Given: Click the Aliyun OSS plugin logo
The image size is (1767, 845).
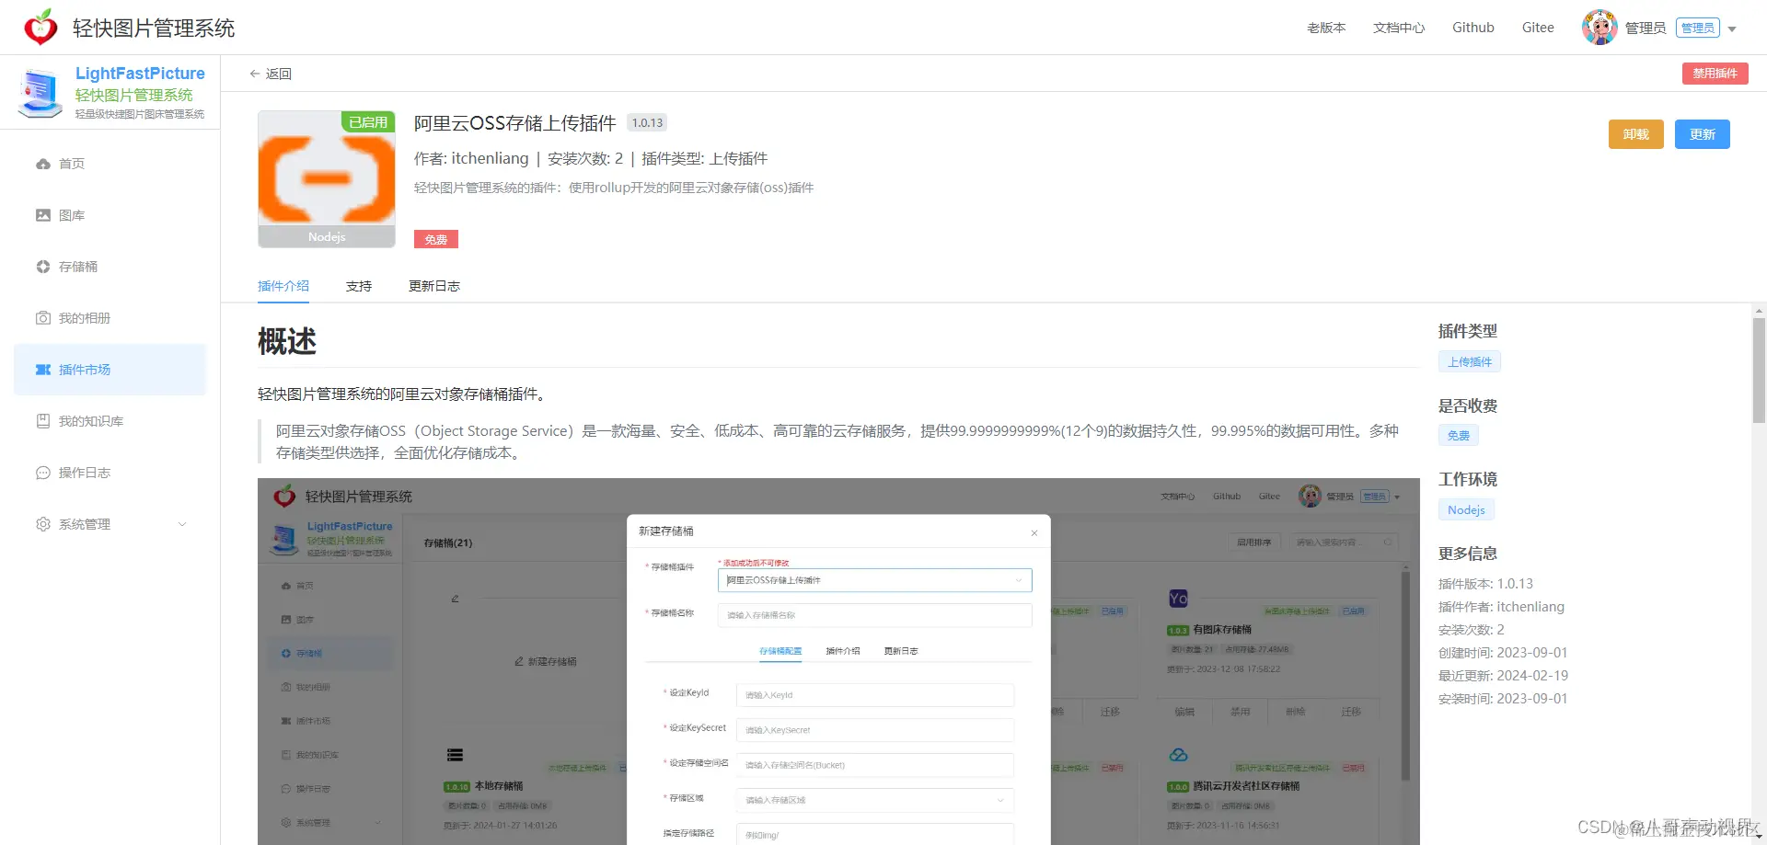Looking at the screenshot, I should click(327, 179).
